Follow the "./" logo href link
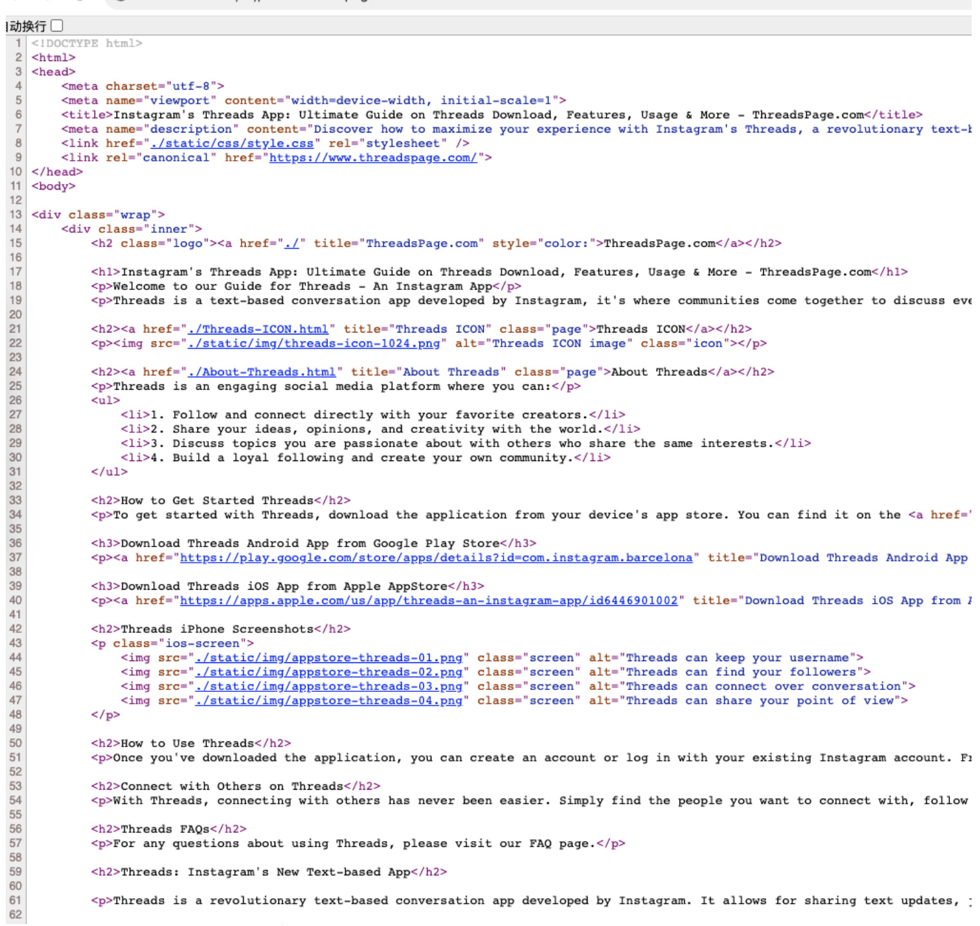The height and width of the screenshot is (926, 980). 291,244
